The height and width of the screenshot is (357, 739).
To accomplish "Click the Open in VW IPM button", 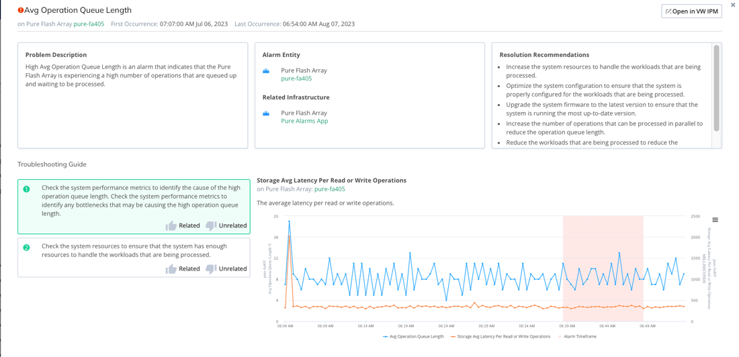I will coord(691,11).
